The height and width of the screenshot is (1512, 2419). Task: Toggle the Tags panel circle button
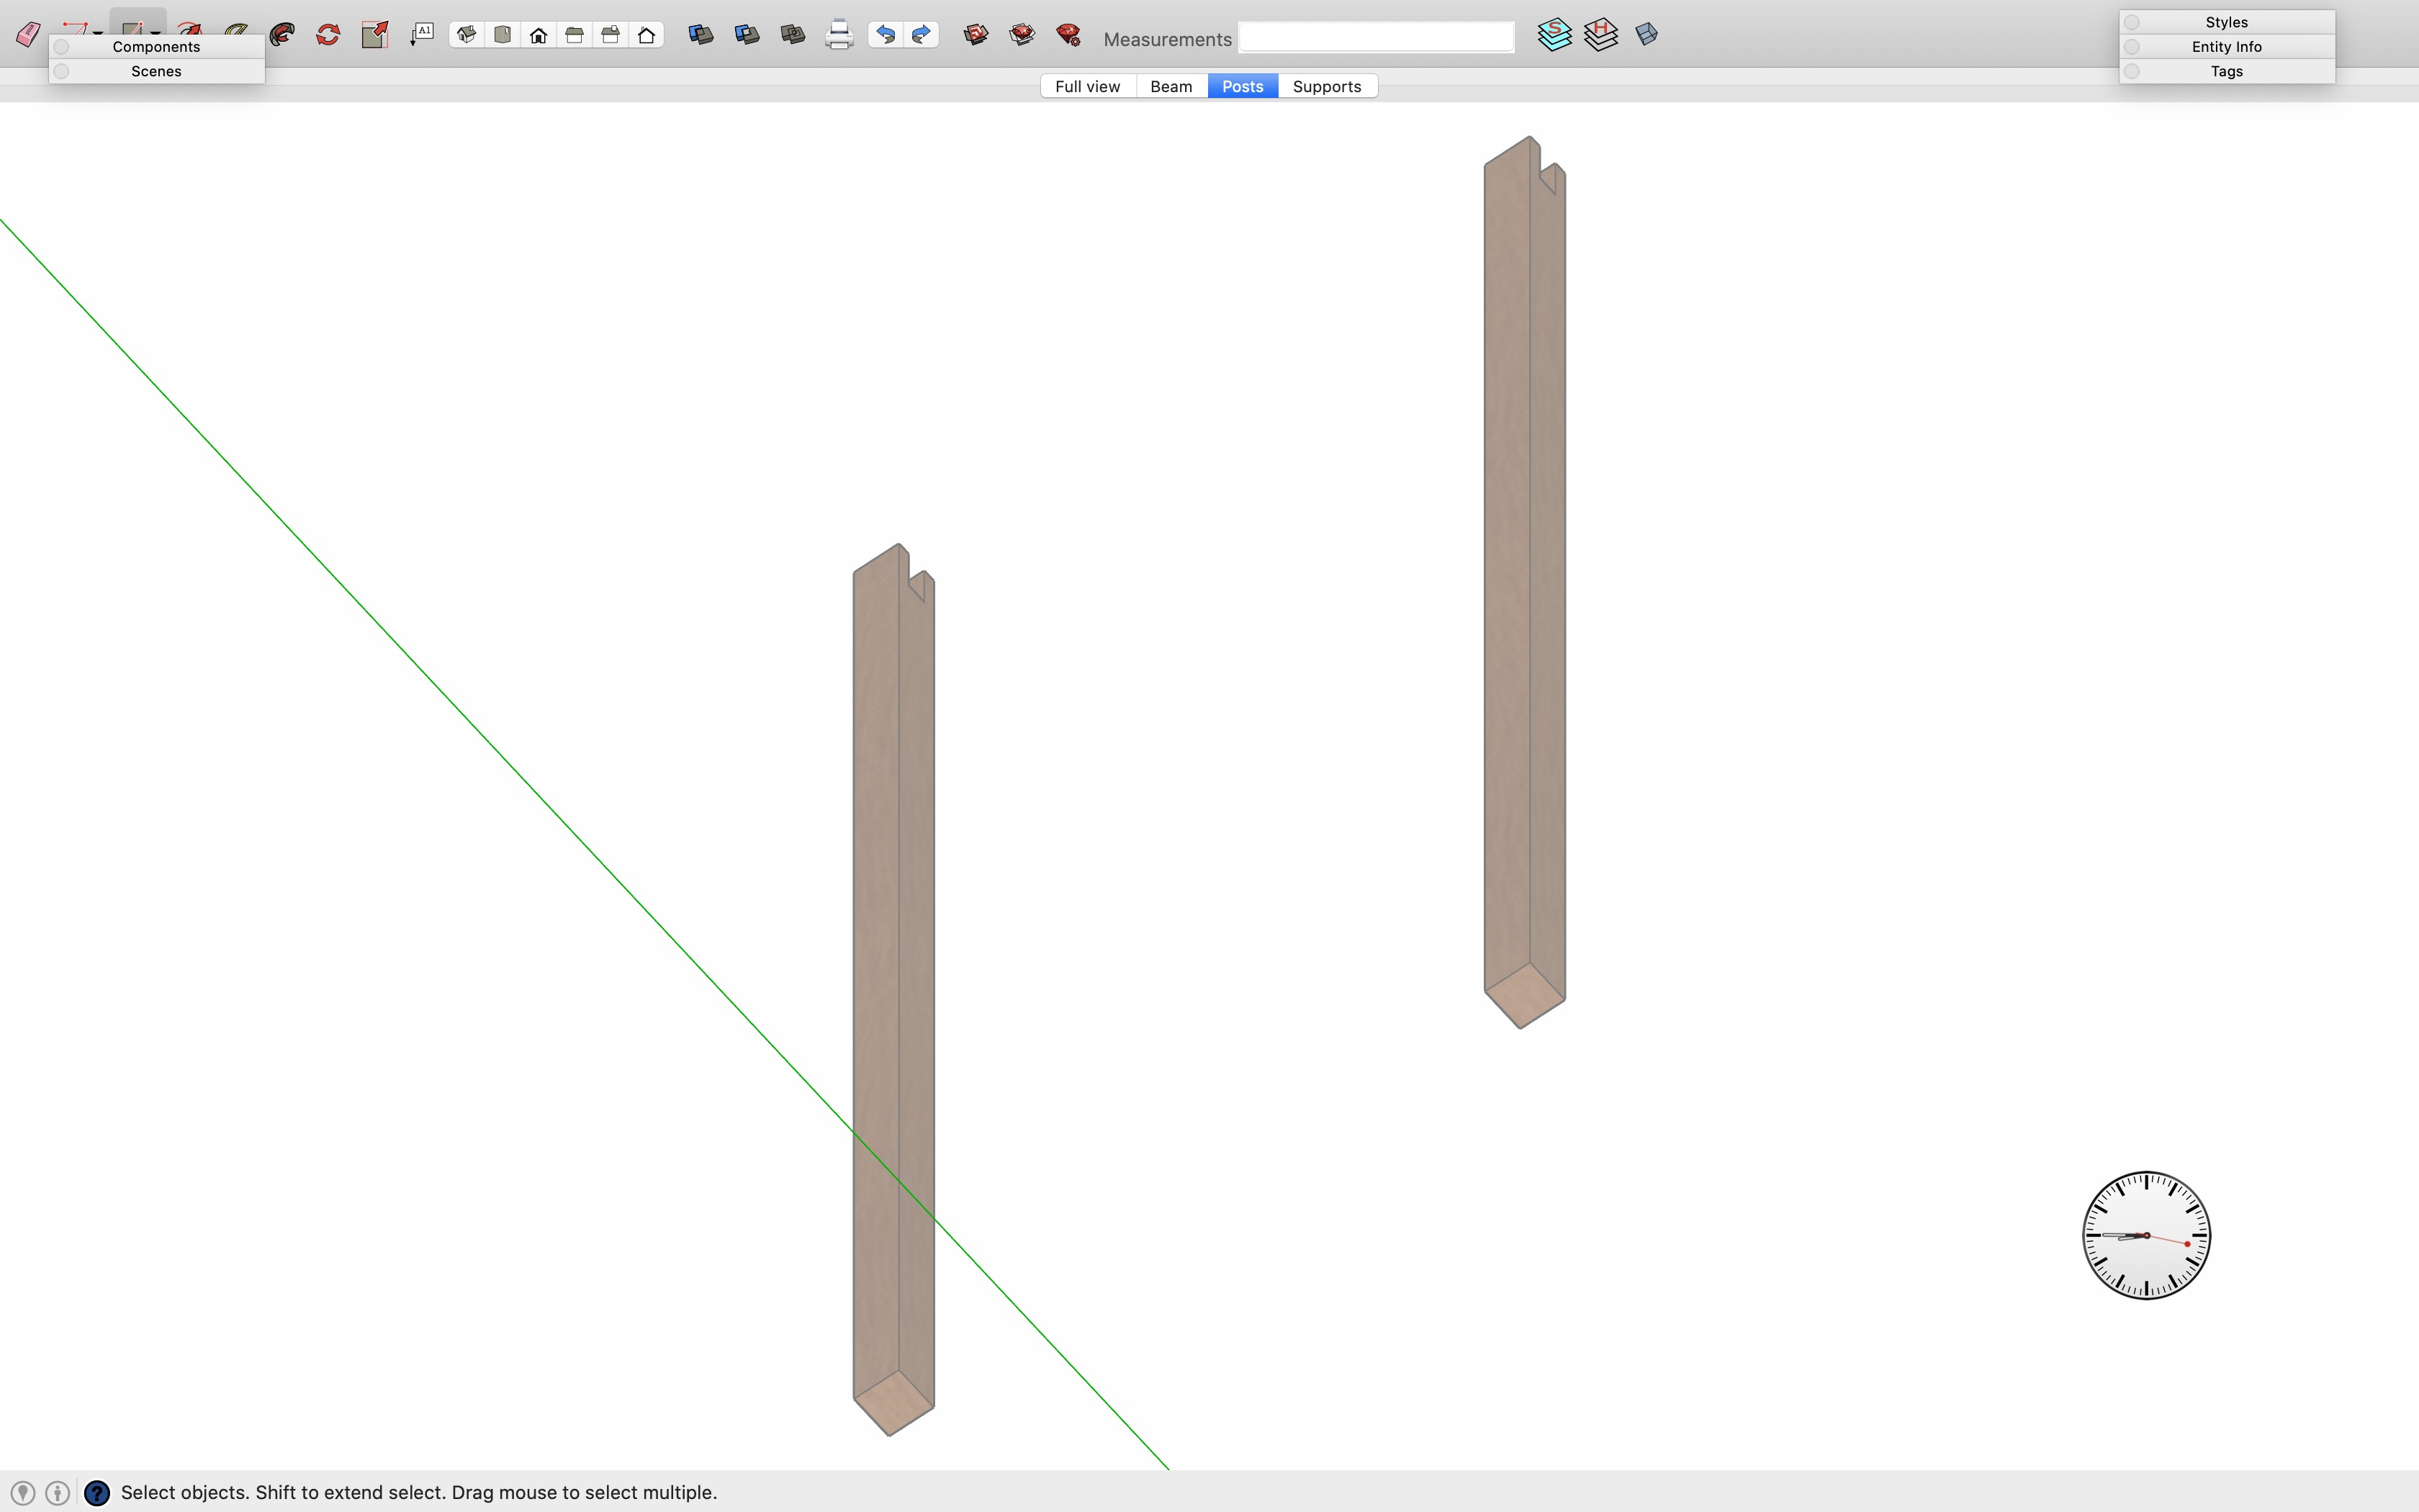coord(2132,71)
